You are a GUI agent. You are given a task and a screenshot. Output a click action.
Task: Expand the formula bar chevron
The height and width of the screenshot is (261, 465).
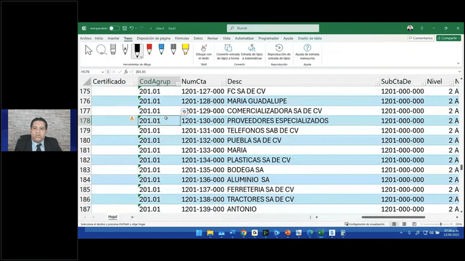tap(459, 72)
